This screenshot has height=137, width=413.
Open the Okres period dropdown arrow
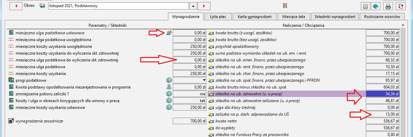[193, 6]
